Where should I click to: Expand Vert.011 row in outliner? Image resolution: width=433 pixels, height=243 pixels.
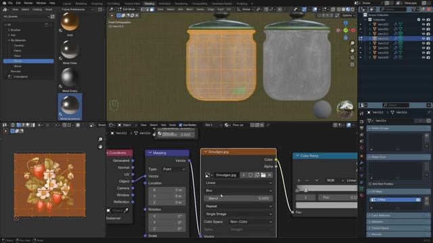[370, 34]
